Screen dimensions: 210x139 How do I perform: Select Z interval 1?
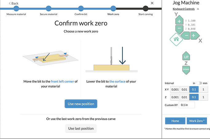[x=203, y=97]
